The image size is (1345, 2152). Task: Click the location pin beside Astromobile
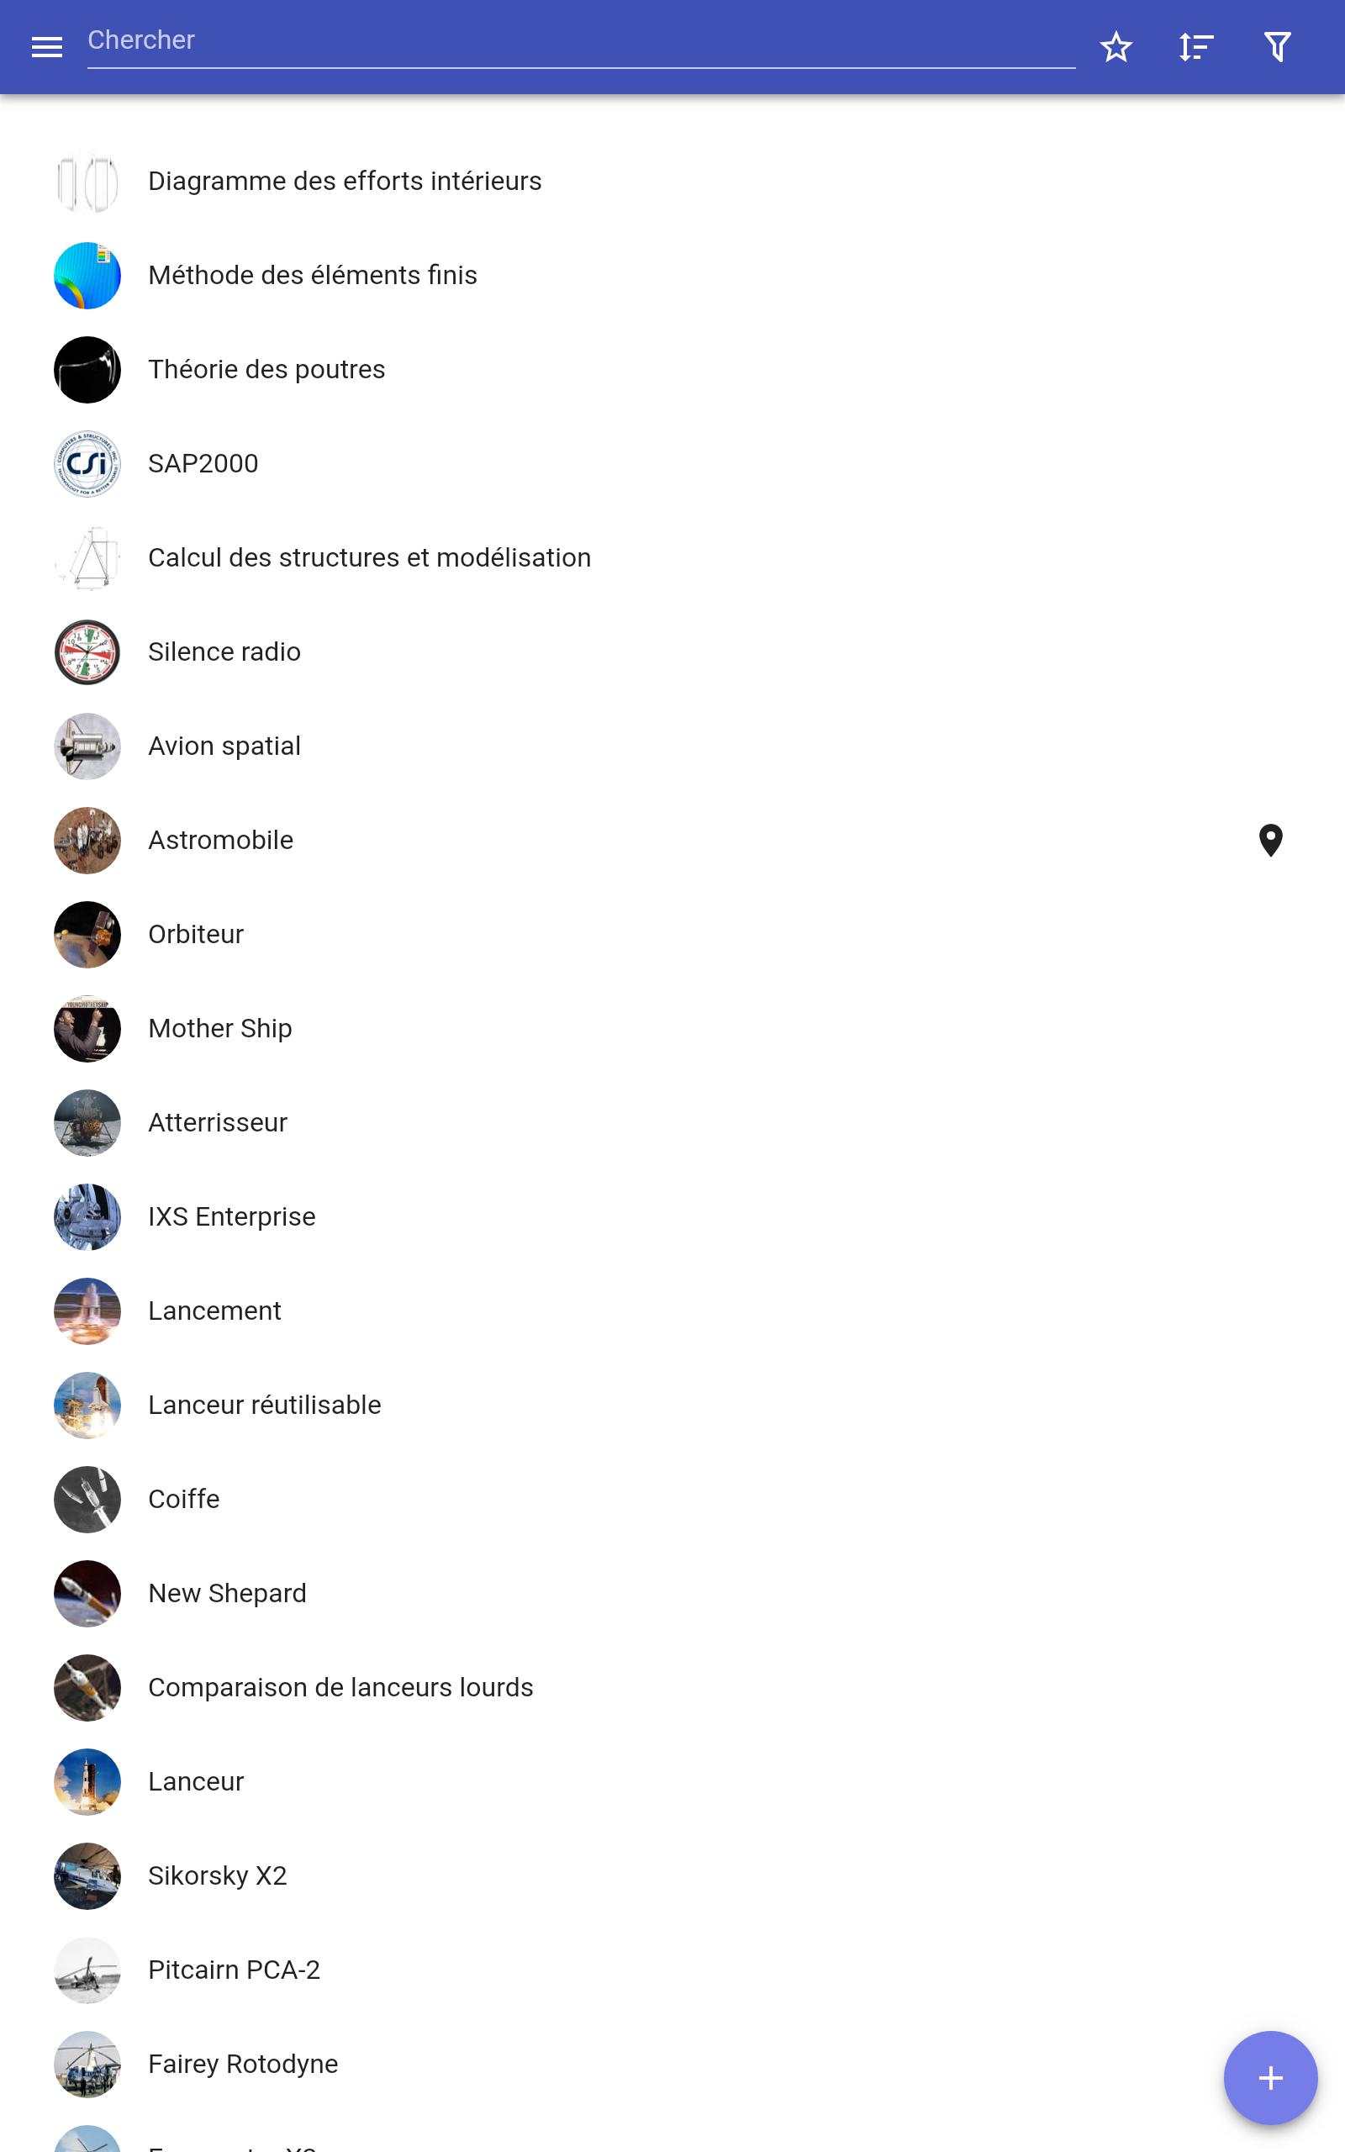tap(1270, 841)
